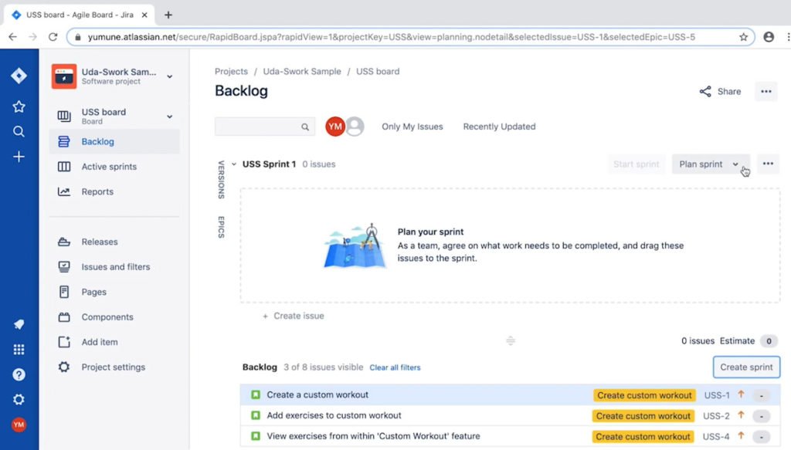Expand the Uda-Swork Sample project switcher chevron
791x450 pixels.
[x=170, y=76]
